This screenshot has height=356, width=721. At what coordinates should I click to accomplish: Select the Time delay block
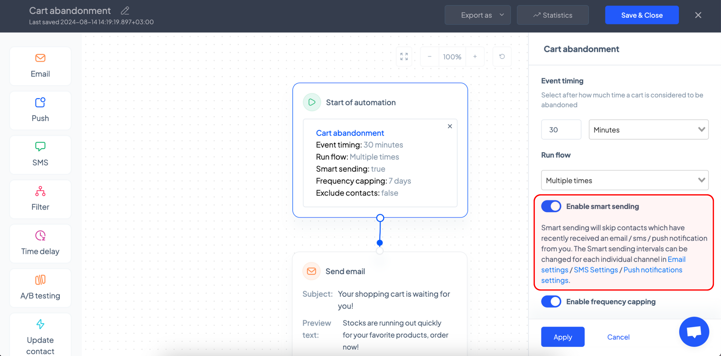pyautogui.click(x=40, y=243)
